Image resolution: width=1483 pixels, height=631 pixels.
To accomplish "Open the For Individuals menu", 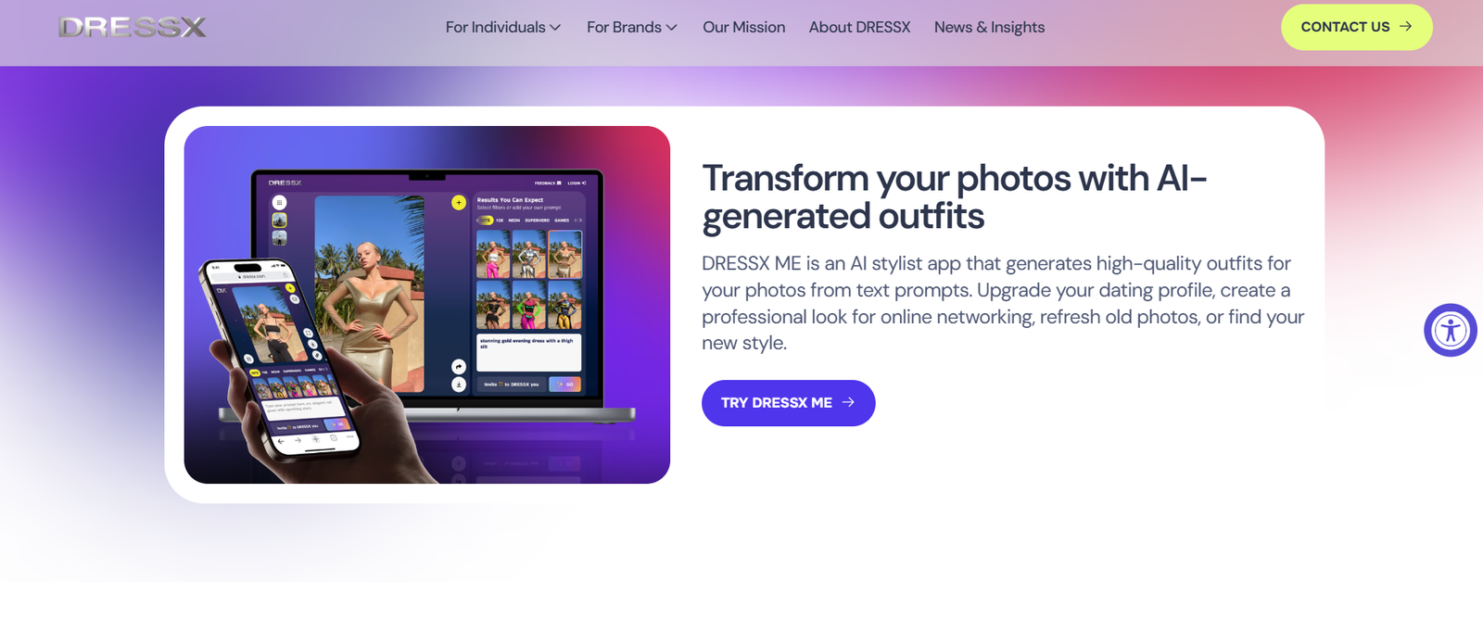I will tap(503, 27).
